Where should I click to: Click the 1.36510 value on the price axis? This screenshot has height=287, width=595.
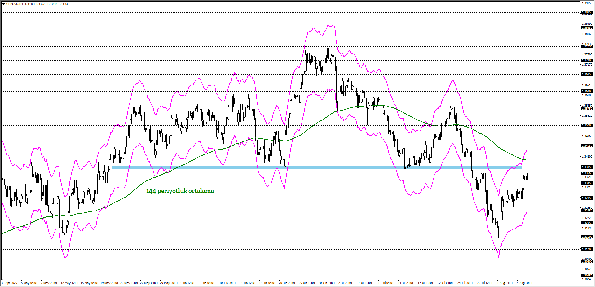tap(587, 85)
